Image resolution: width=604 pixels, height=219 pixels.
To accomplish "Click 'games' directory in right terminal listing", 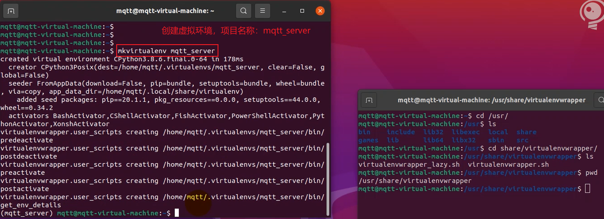I will (368, 140).
